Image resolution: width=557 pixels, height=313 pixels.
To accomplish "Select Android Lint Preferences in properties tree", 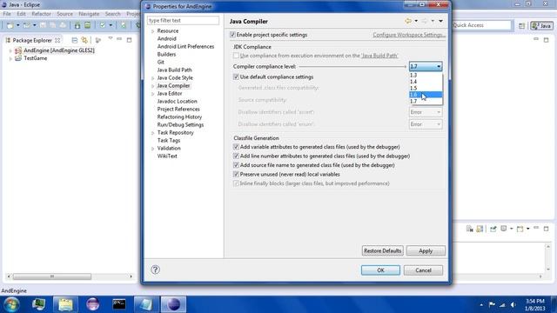I will tap(185, 47).
